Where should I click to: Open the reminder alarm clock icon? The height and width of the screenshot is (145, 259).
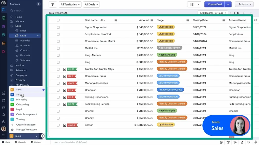tap(228, 142)
